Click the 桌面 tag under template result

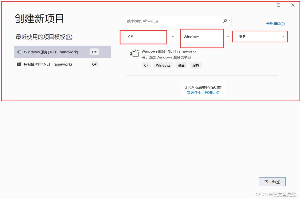181,66
